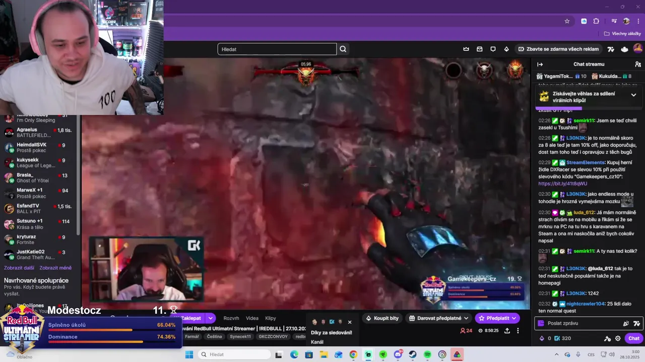Open the 7TV emote menu in chat input
The height and width of the screenshot is (362, 645).
click(636, 323)
